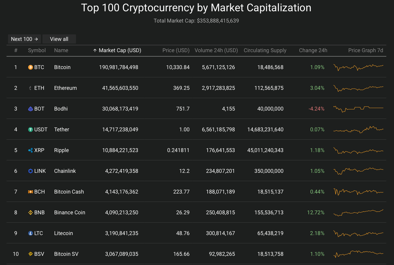Click Ripple supply 45,011,240,343
This screenshot has width=394, height=265.
(x=265, y=150)
